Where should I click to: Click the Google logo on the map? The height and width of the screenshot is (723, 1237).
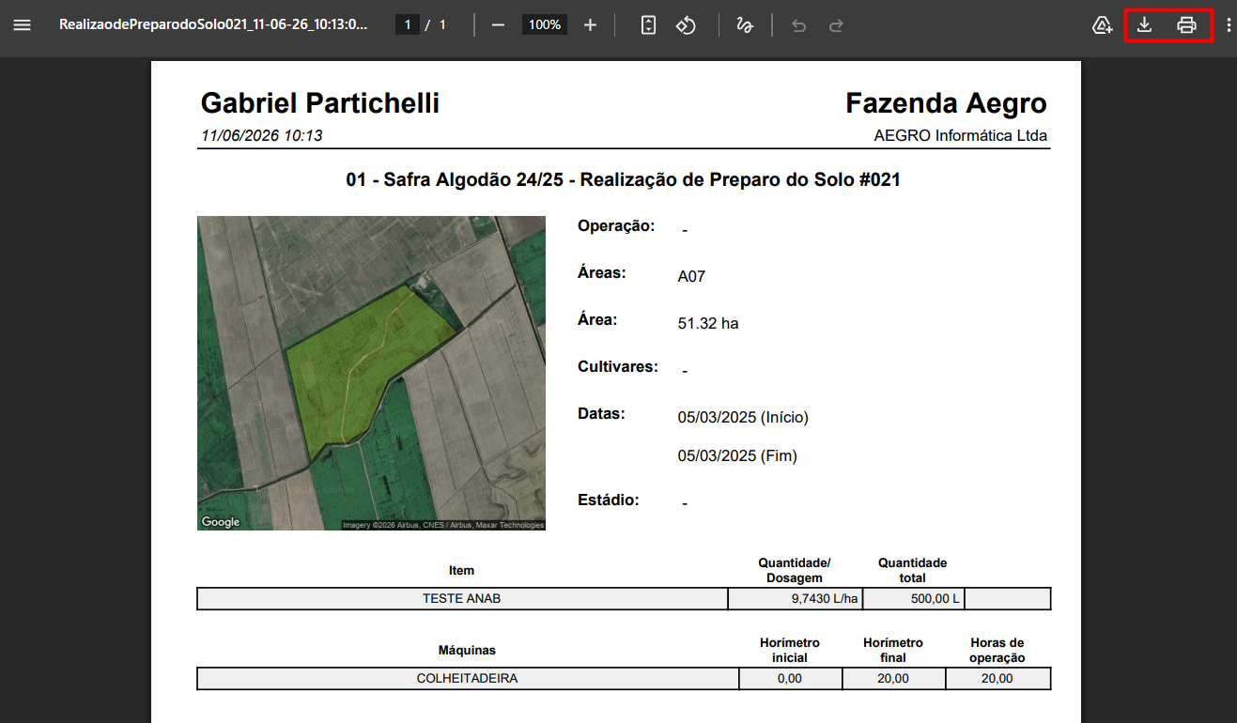coord(221,522)
